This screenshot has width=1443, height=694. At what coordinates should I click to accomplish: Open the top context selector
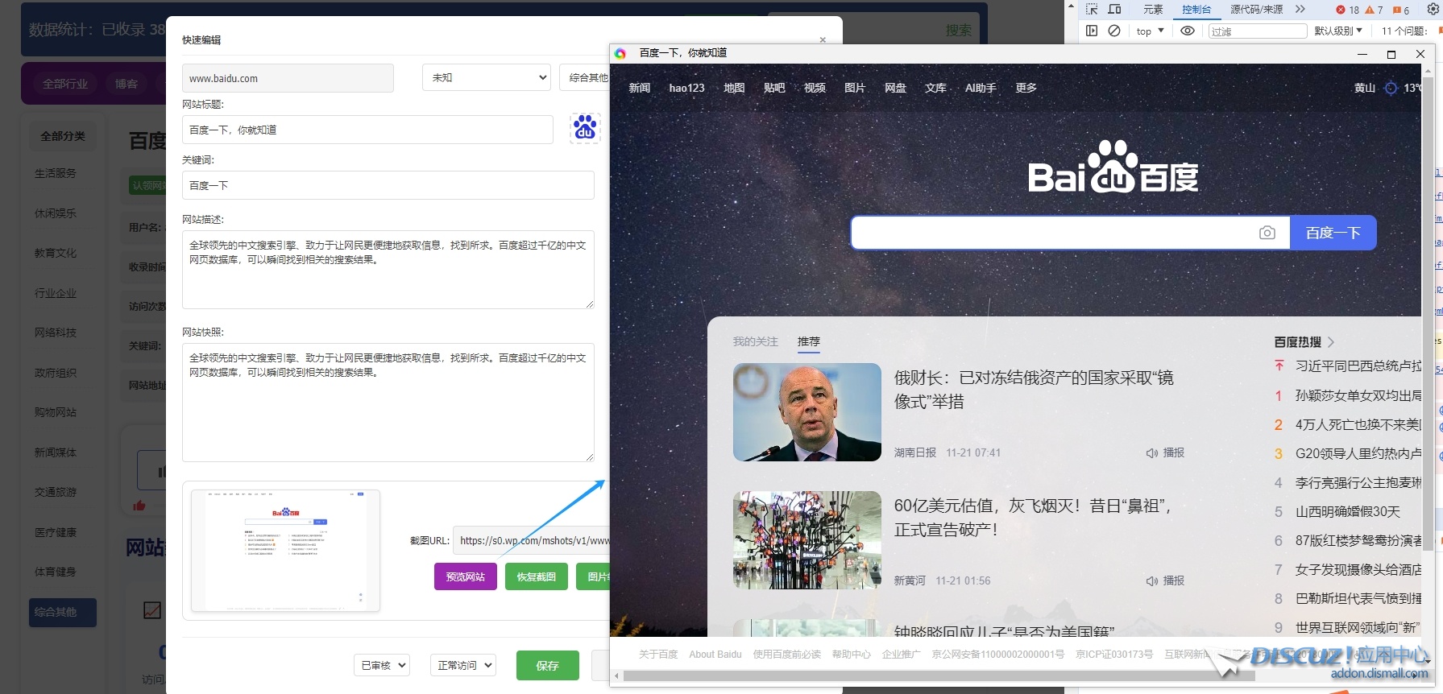[1150, 31]
